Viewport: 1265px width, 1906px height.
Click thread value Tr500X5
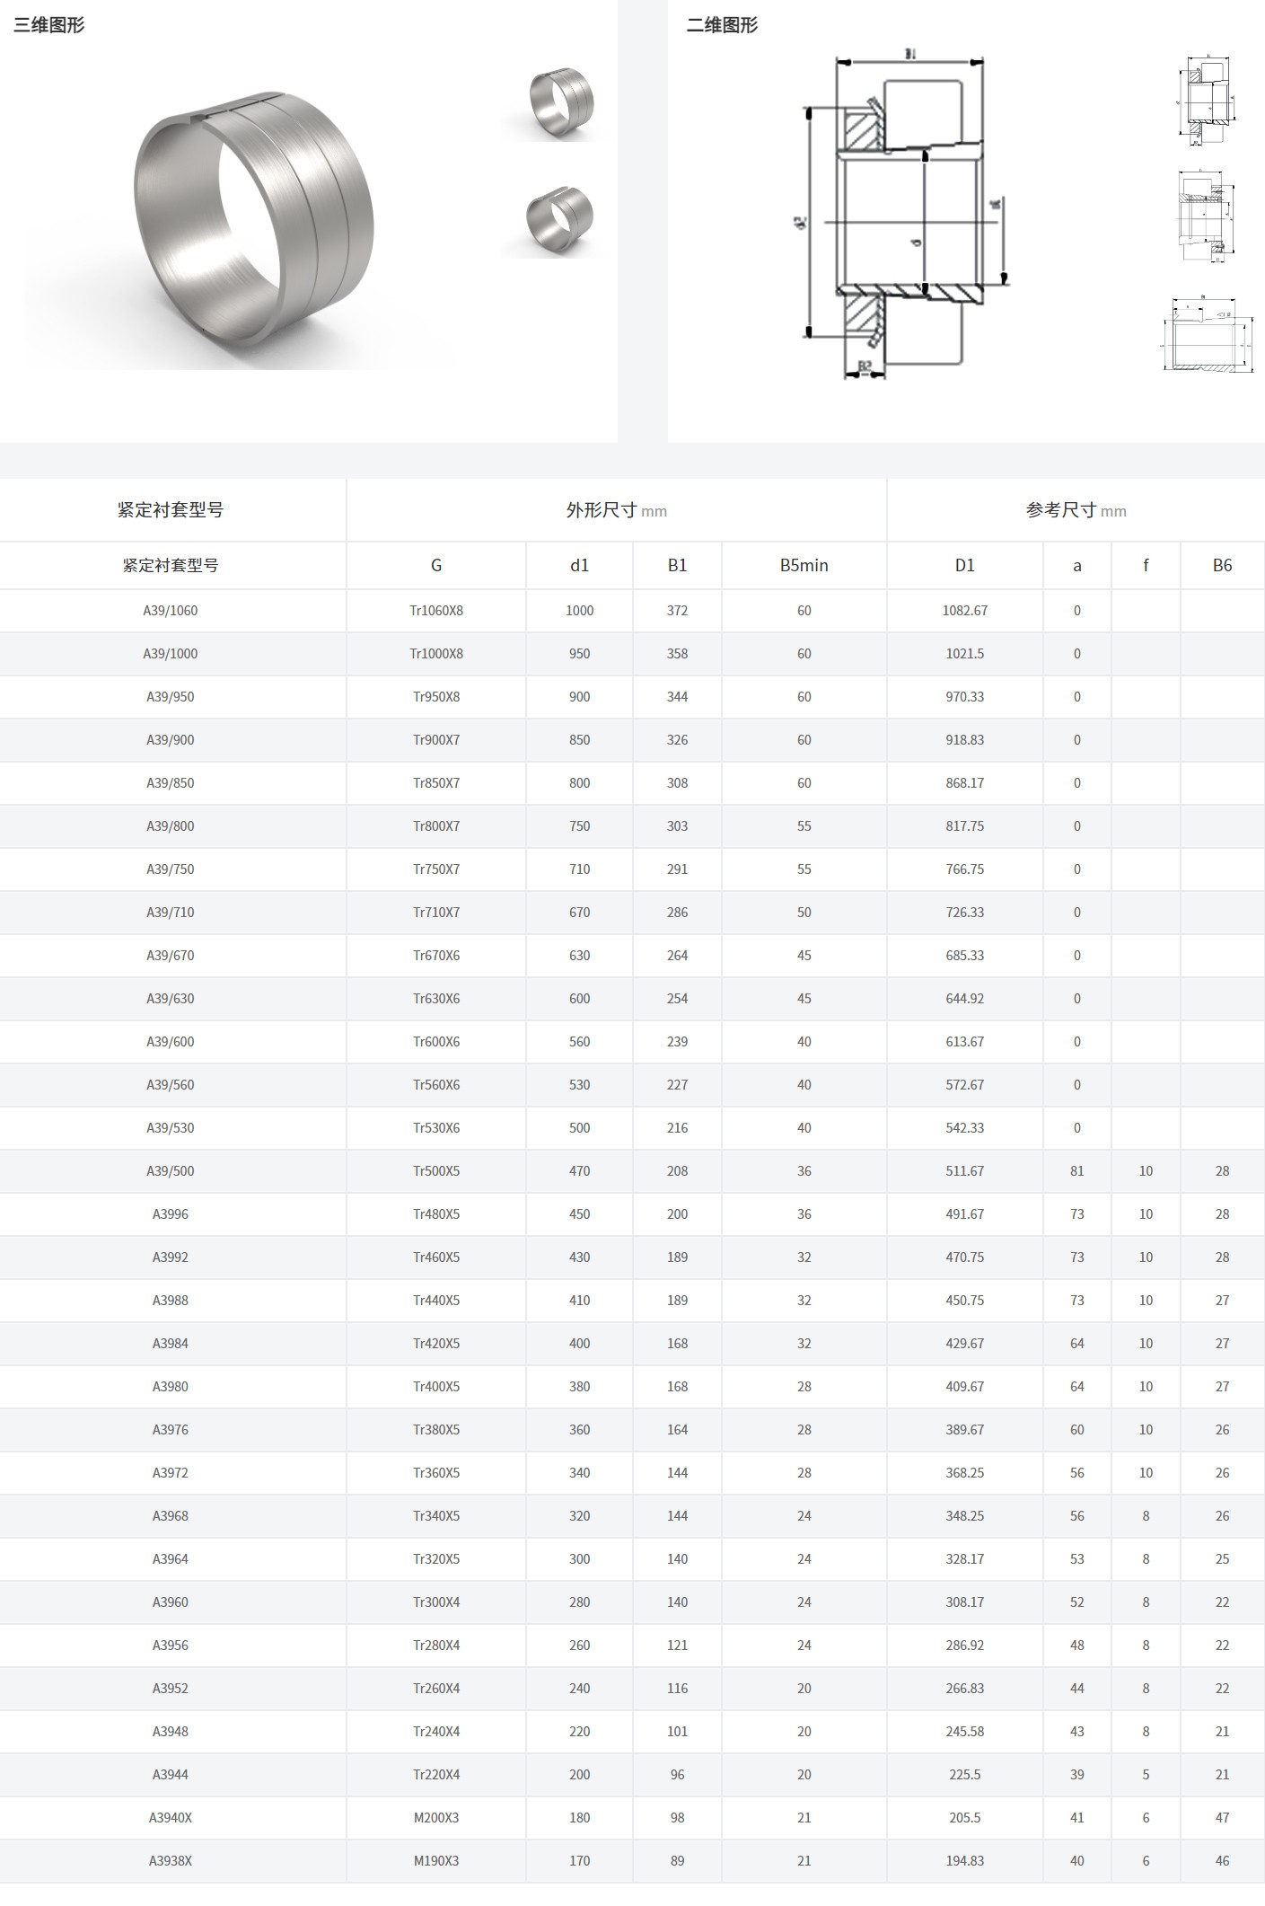click(436, 1171)
